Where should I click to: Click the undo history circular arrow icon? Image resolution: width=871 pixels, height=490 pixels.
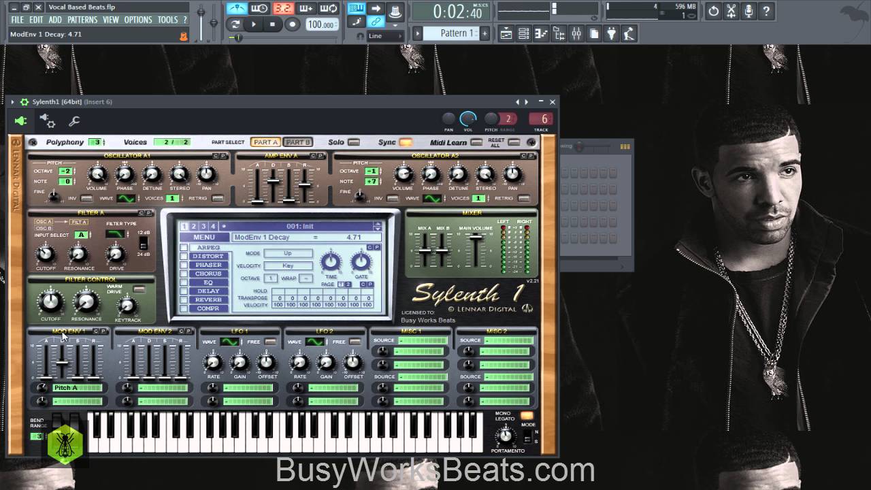coord(713,11)
